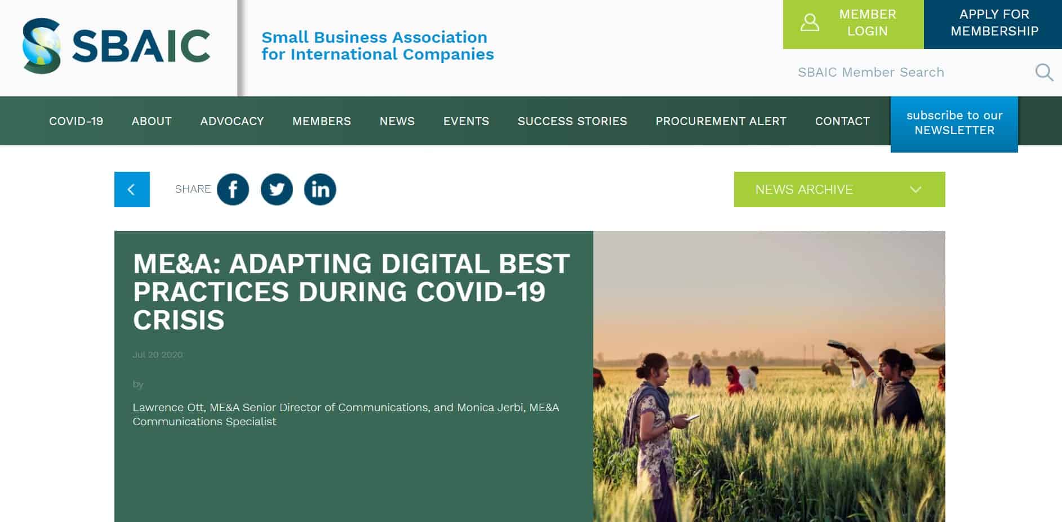The height and width of the screenshot is (522, 1062).
Task: Click the SBAIC logo
Action: [x=116, y=46]
